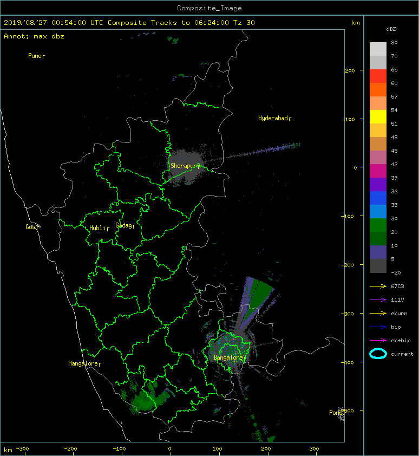Viewport: 419px width, 456px height.
Task: Click the dBZ legend heading
Action: [x=391, y=29]
